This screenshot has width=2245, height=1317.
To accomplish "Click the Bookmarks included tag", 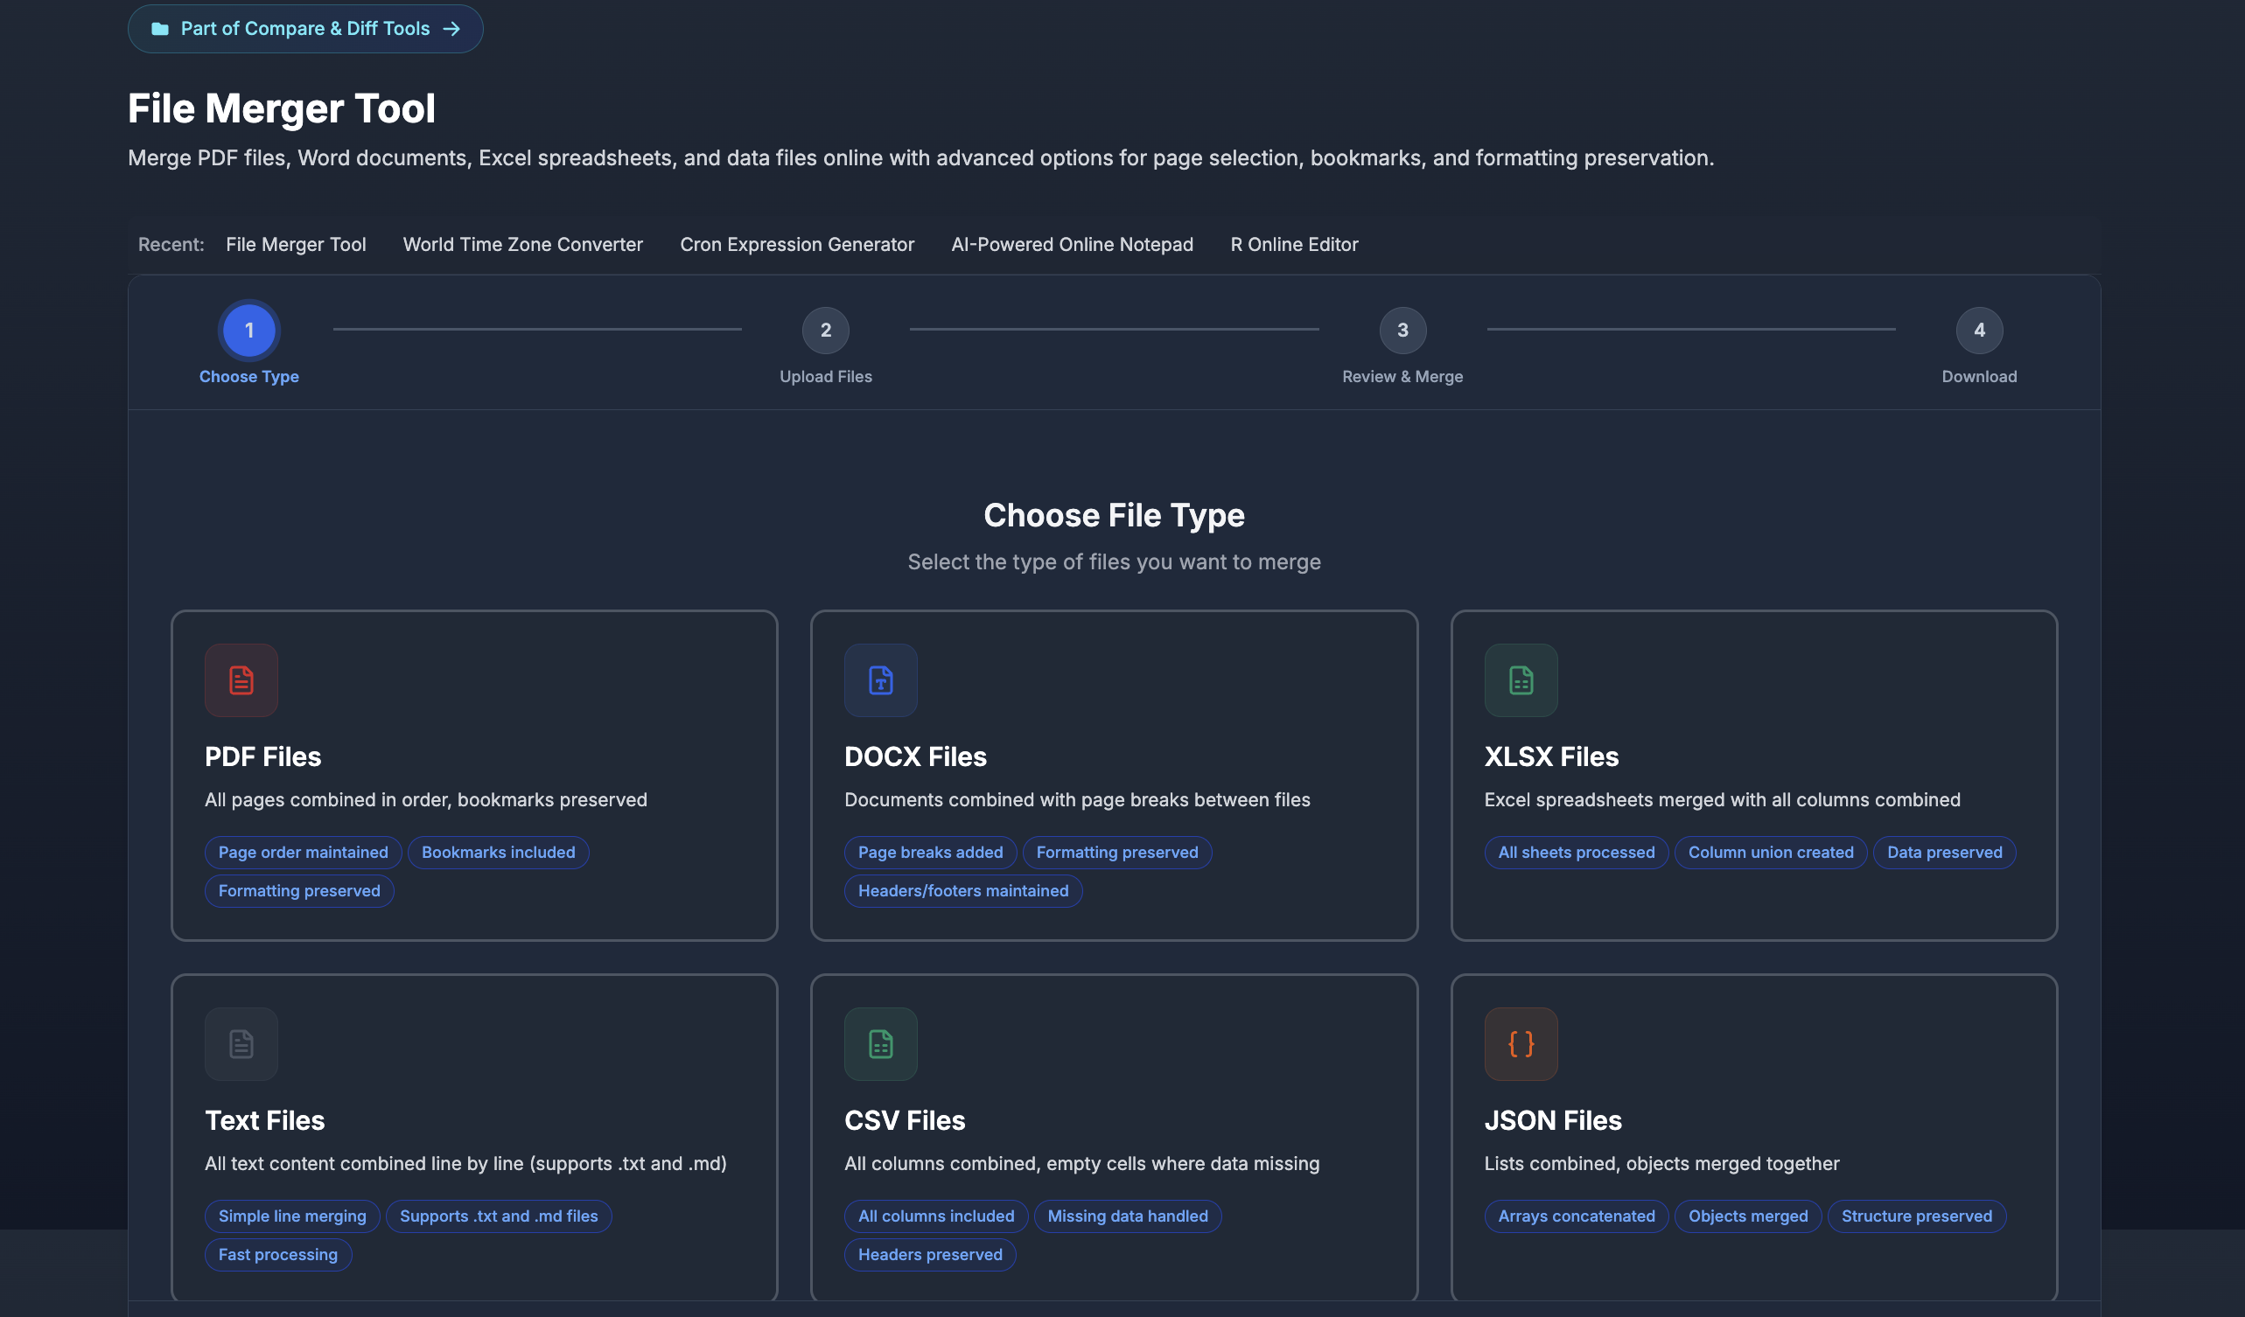I will tap(498, 852).
